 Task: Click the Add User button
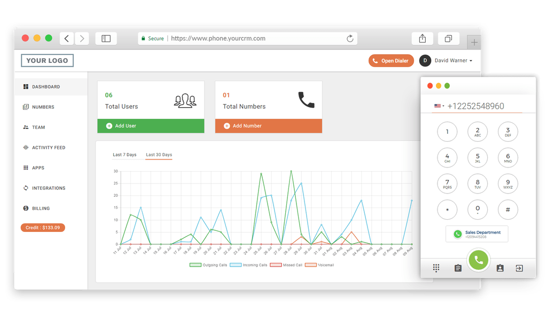(x=151, y=126)
